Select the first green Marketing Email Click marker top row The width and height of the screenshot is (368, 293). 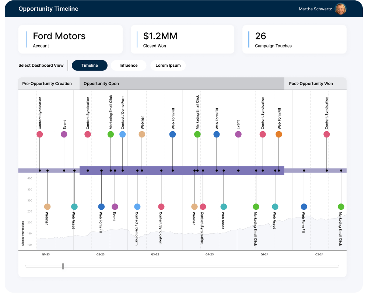coord(111,134)
